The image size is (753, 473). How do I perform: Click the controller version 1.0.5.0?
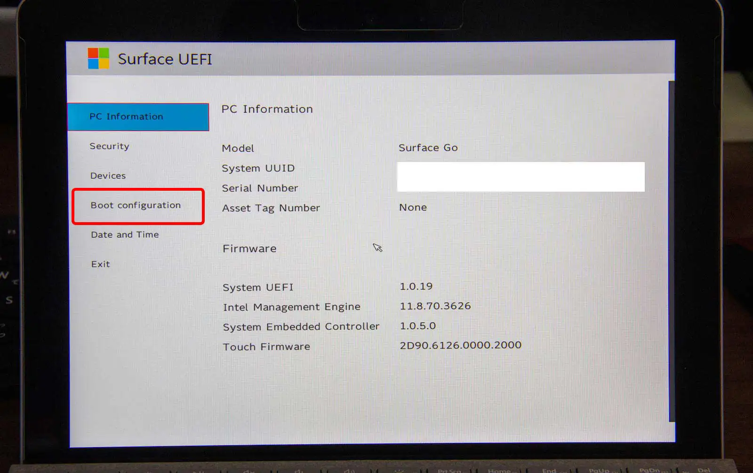coord(417,326)
